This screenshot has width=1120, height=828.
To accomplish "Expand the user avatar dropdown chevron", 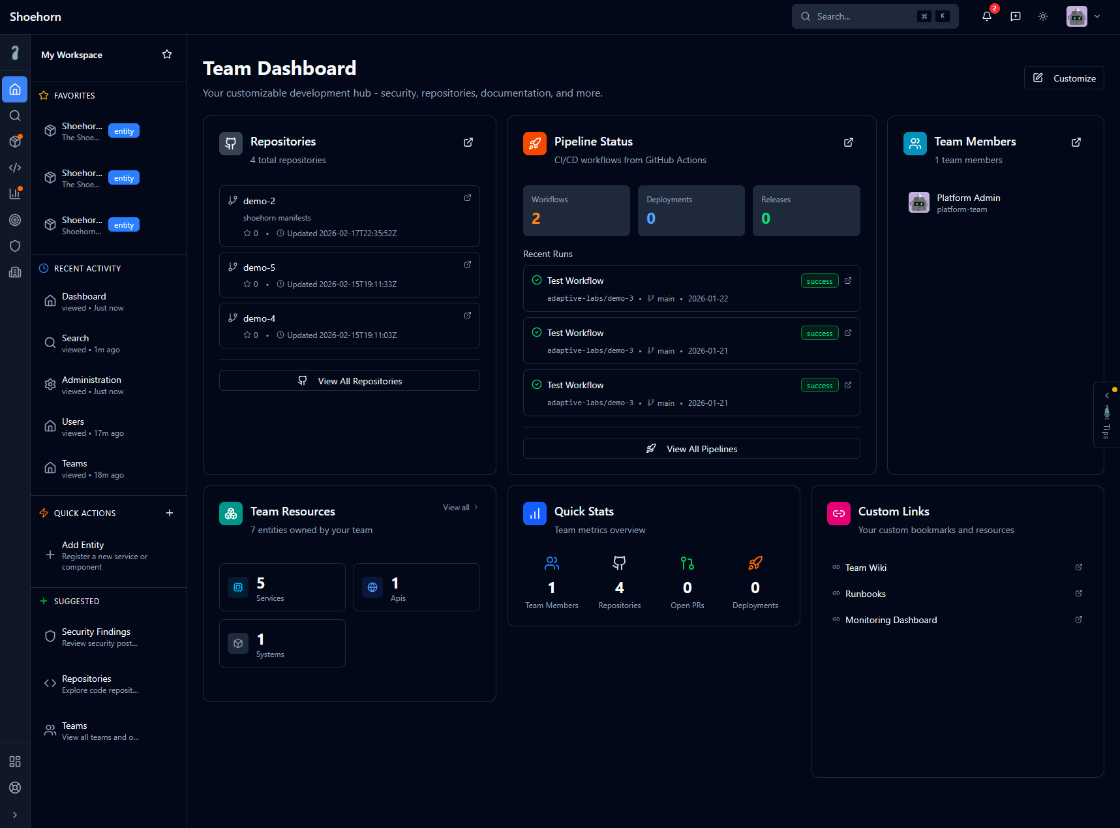I will [1097, 16].
